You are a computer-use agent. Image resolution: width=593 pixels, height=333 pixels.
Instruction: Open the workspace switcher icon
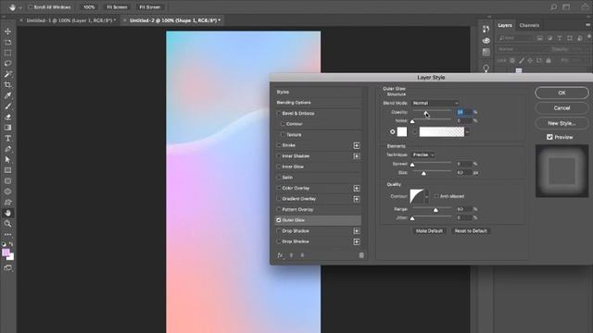click(566, 7)
